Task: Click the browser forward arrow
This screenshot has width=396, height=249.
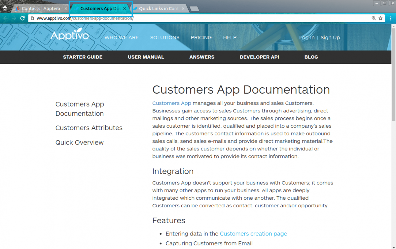Action: click(14, 18)
